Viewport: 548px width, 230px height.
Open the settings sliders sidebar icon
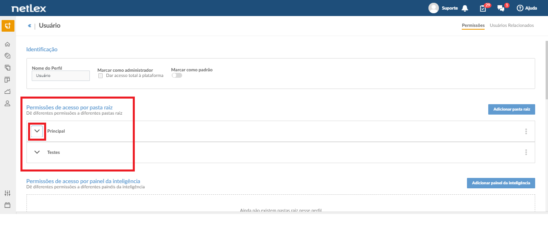tap(7, 193)
